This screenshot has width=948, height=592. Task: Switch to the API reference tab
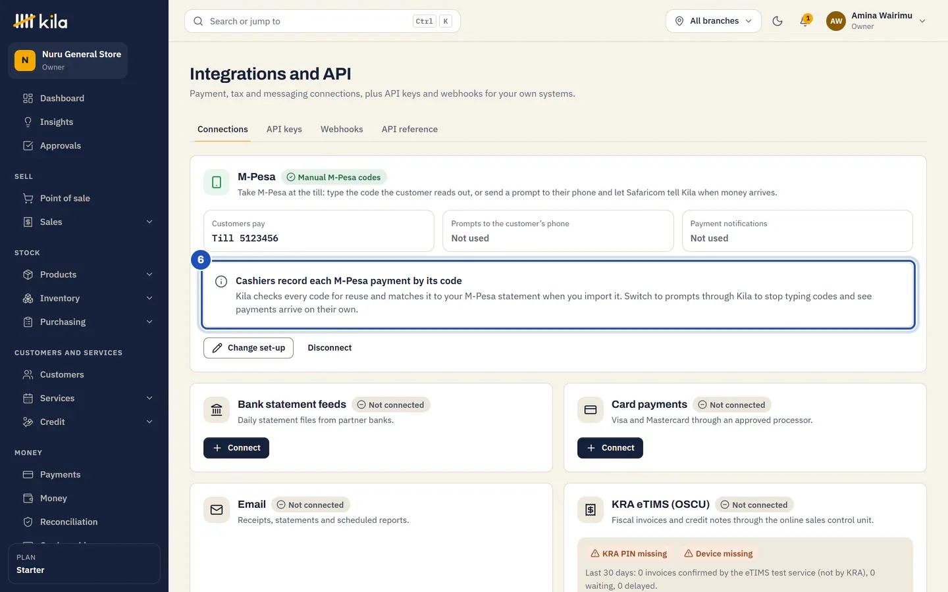tap(409, 129)
